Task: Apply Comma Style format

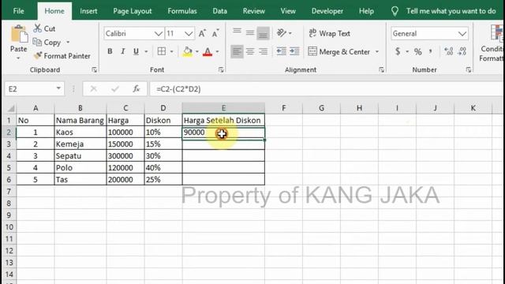Action: coord(431,51)
